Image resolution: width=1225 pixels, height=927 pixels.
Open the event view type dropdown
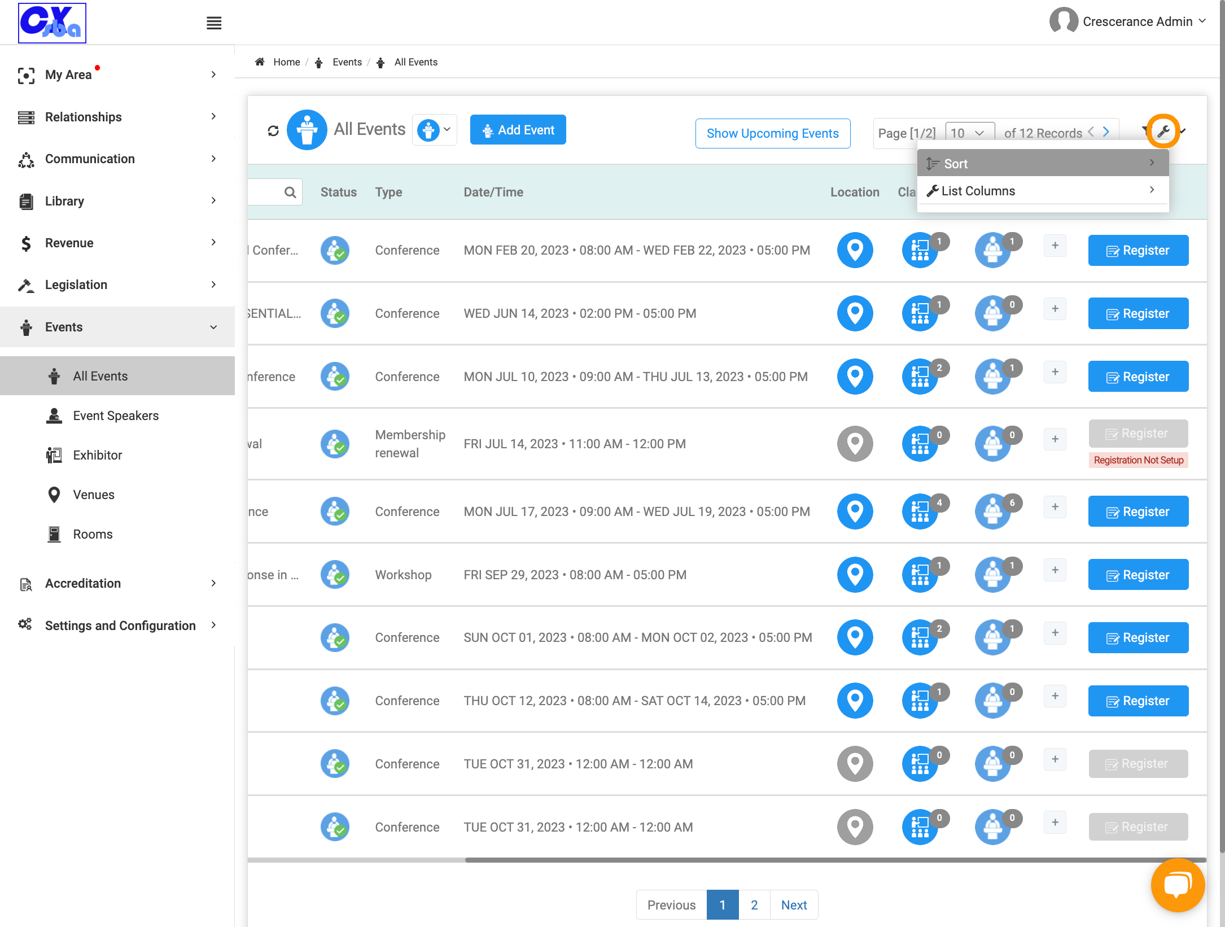435,130
